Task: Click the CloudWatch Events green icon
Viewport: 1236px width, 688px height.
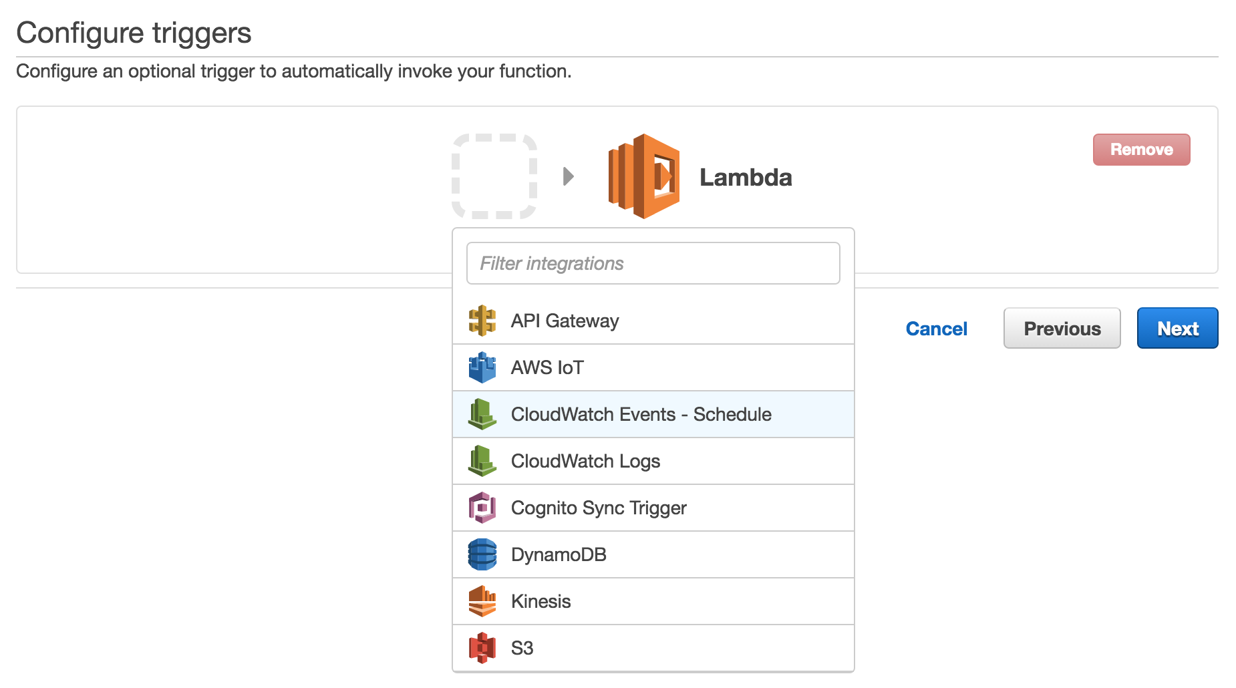Action: [x=482, y=415]
